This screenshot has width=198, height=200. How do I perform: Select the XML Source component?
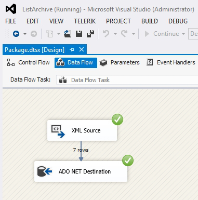(x=82, y=130)
